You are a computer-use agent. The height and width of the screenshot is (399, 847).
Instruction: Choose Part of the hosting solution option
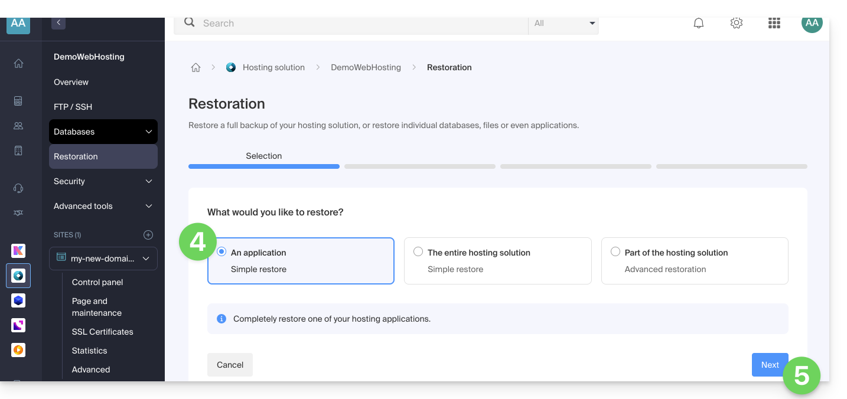point(615,252)
